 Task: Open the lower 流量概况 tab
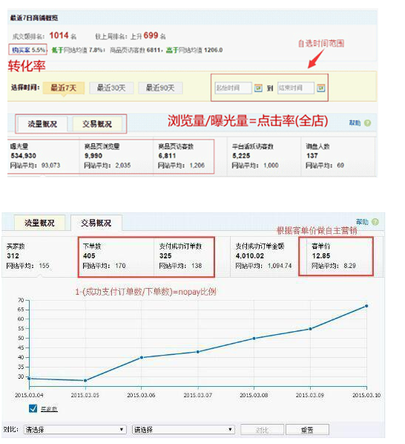pos(39,223)
